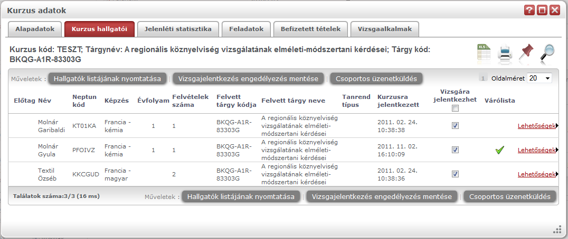Click page number 1 in pager
The image size is (568, 239).
[483, 78]
